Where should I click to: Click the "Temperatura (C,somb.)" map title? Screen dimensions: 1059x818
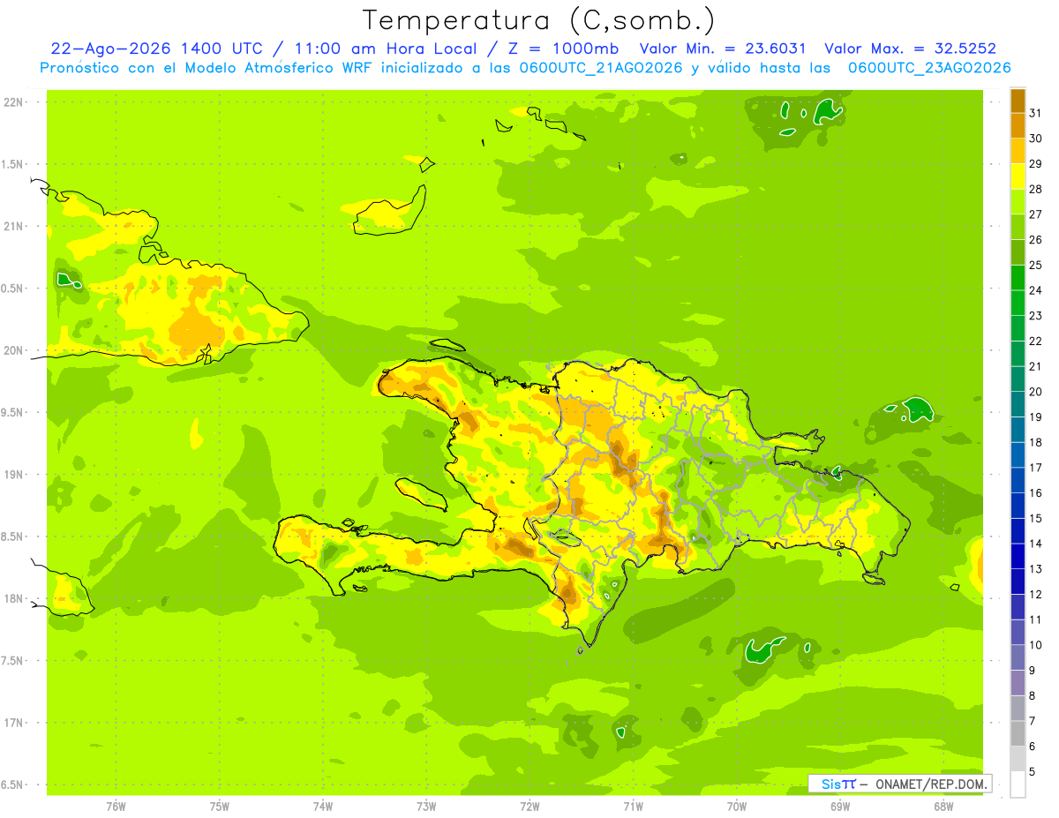[538, 20]
